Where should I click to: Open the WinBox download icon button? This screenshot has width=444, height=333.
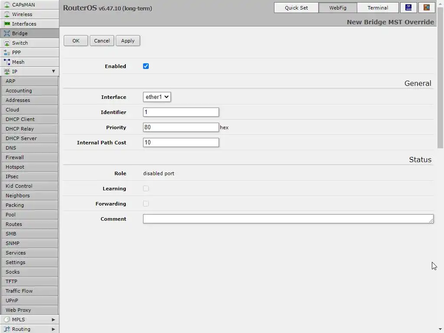(408, 8)
